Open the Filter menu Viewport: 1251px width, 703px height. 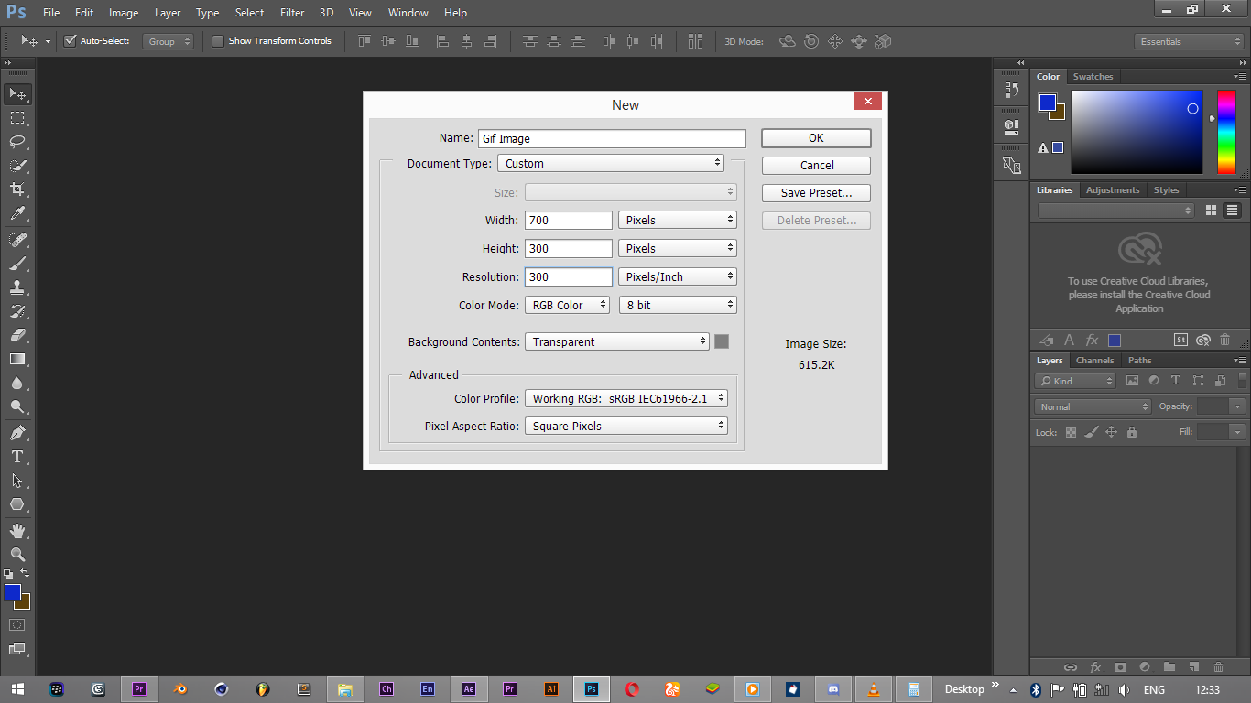pos(292,13)
